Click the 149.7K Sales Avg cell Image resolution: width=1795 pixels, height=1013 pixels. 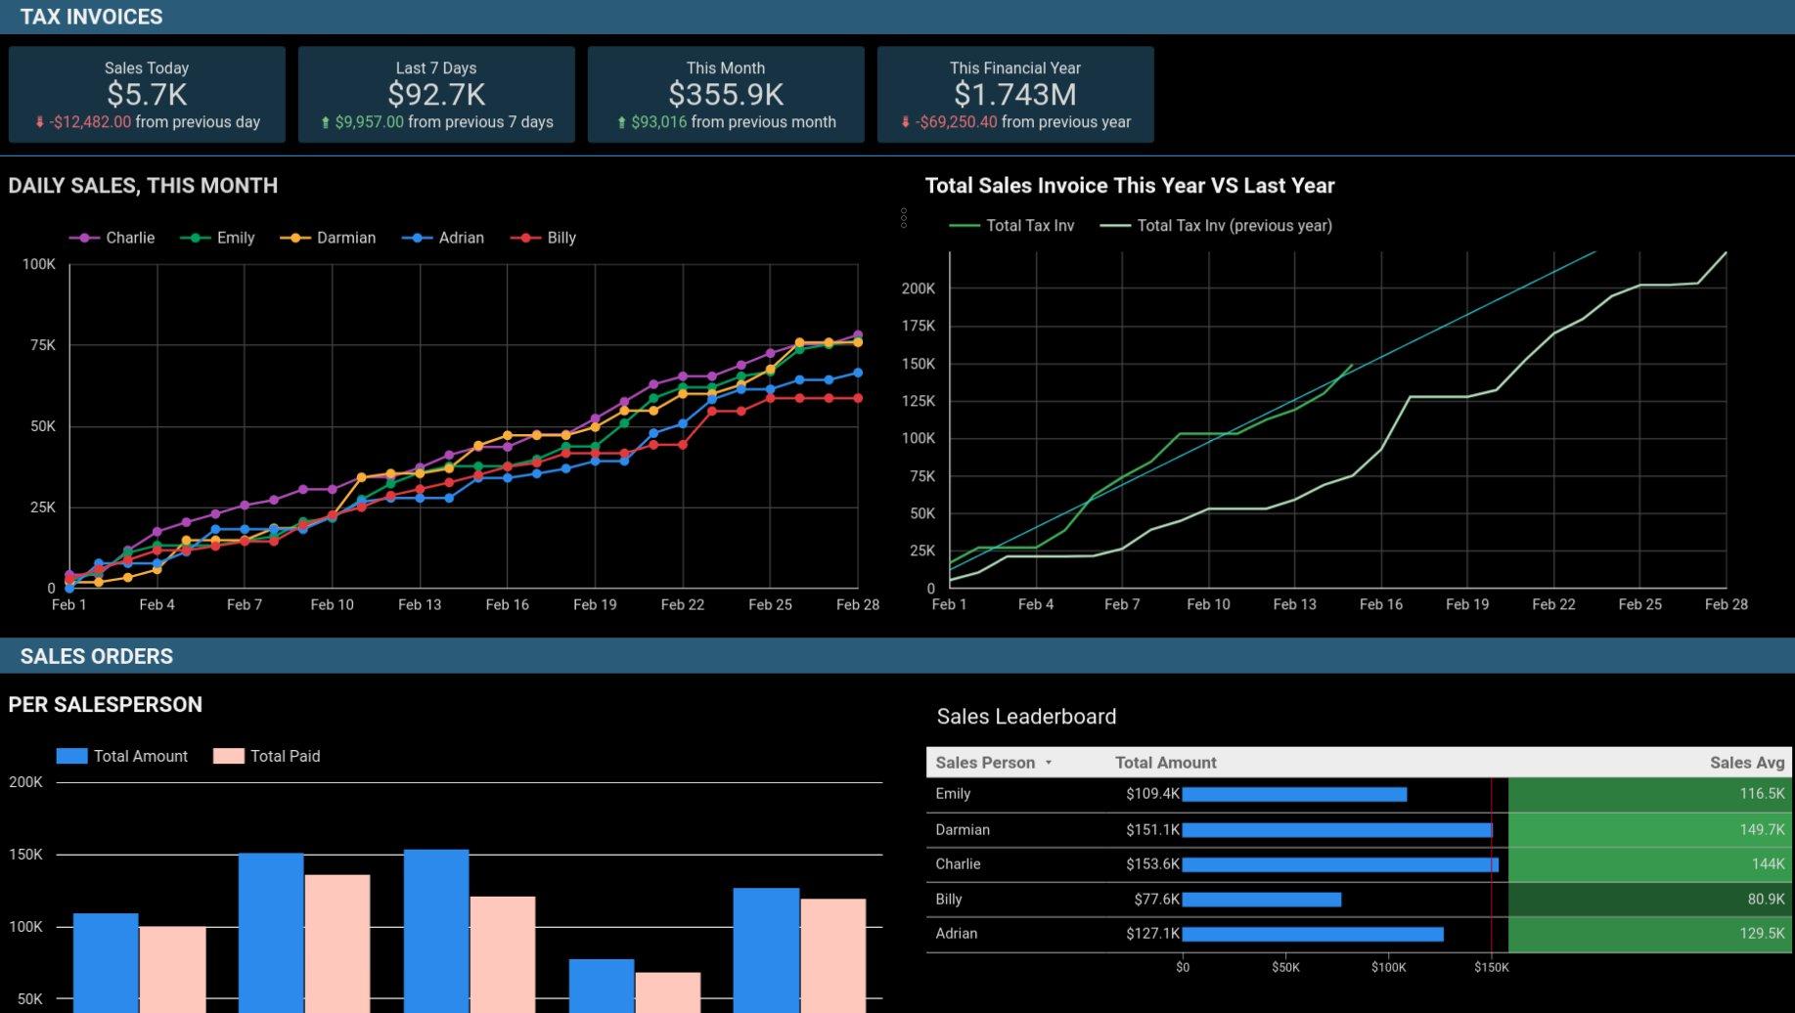[x=1650, y=829]
